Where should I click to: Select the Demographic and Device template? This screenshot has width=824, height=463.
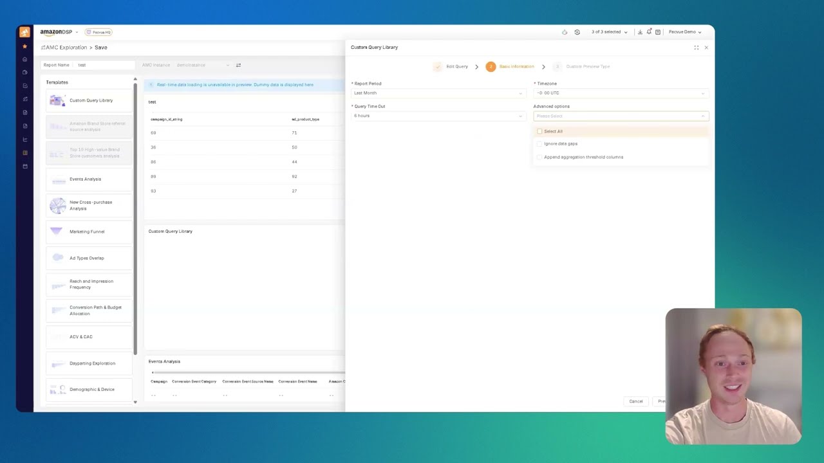89,390
